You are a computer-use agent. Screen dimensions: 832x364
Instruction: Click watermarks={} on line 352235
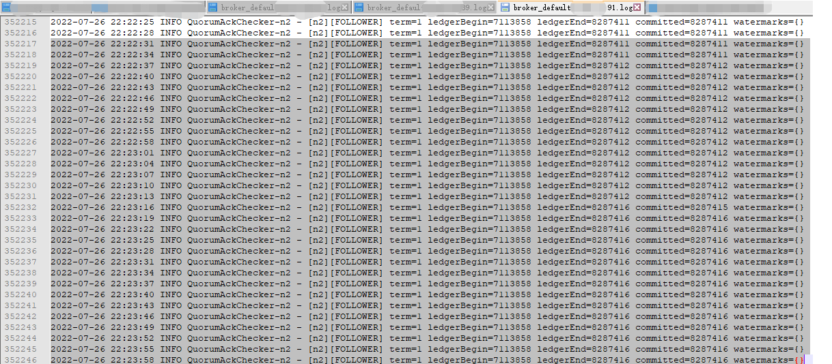pos(769,240)
